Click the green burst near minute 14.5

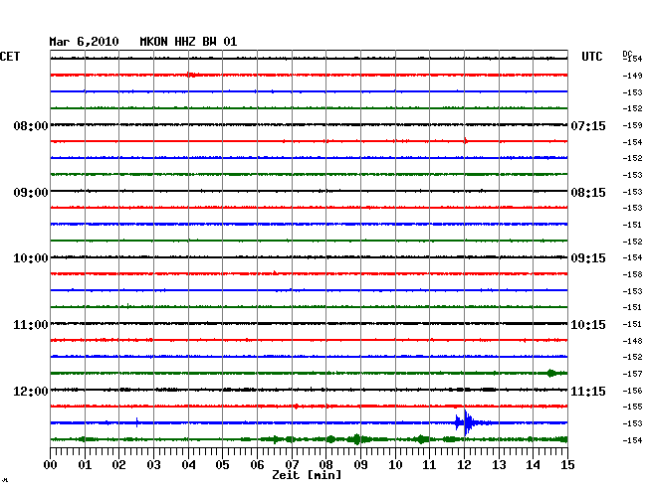[551, 373]
